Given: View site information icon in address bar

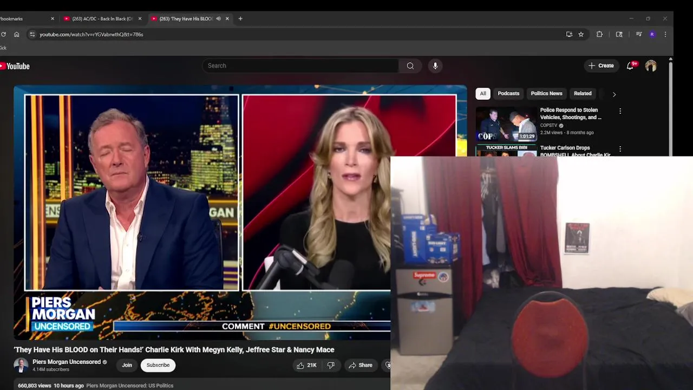Looking at the screenshot, I should [x=32, y=34].
